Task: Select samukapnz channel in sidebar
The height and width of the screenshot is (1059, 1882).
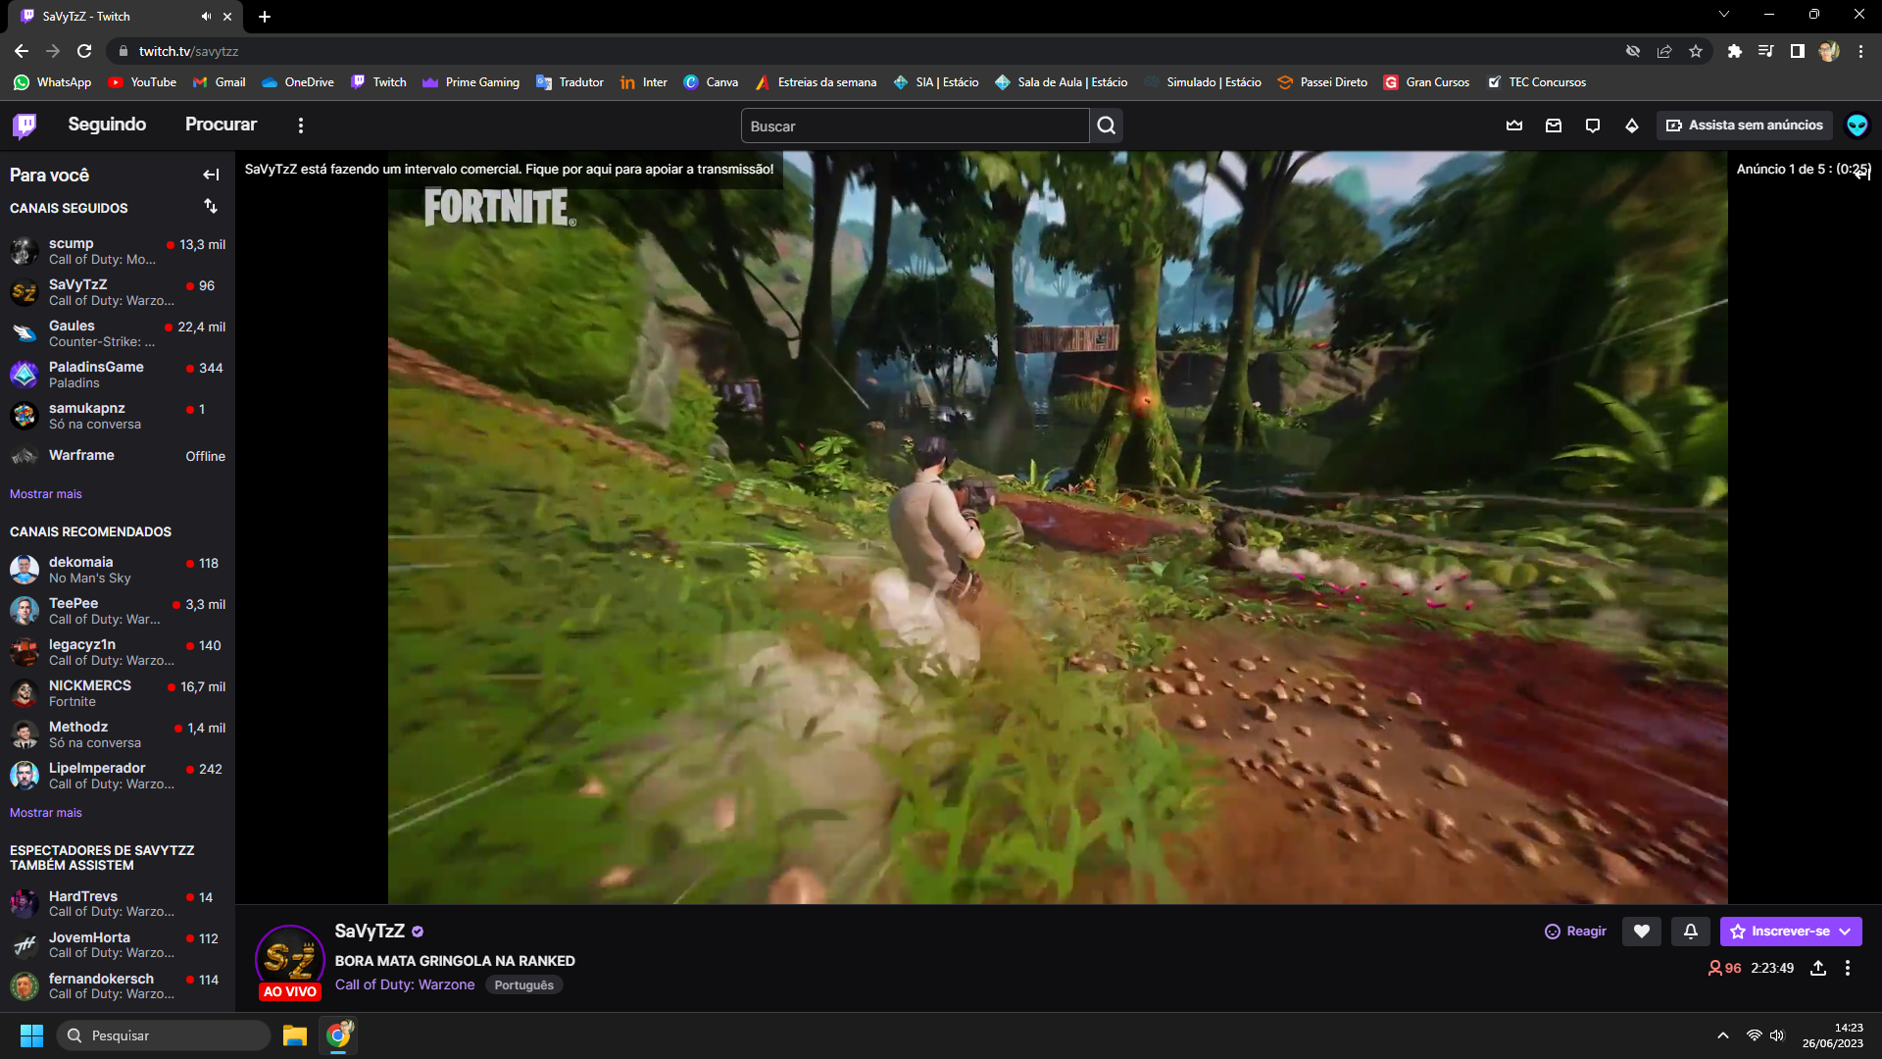Action: pos(118,416)
